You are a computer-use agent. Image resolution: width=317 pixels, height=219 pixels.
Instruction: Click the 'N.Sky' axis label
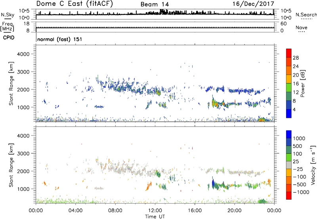click(x=8, y=15)
